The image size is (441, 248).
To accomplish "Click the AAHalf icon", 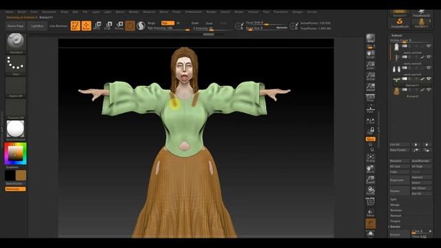I will [x=371, y=87].
